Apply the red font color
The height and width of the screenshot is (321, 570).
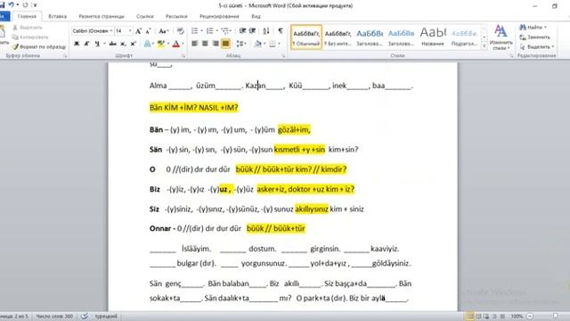point(176,44)
